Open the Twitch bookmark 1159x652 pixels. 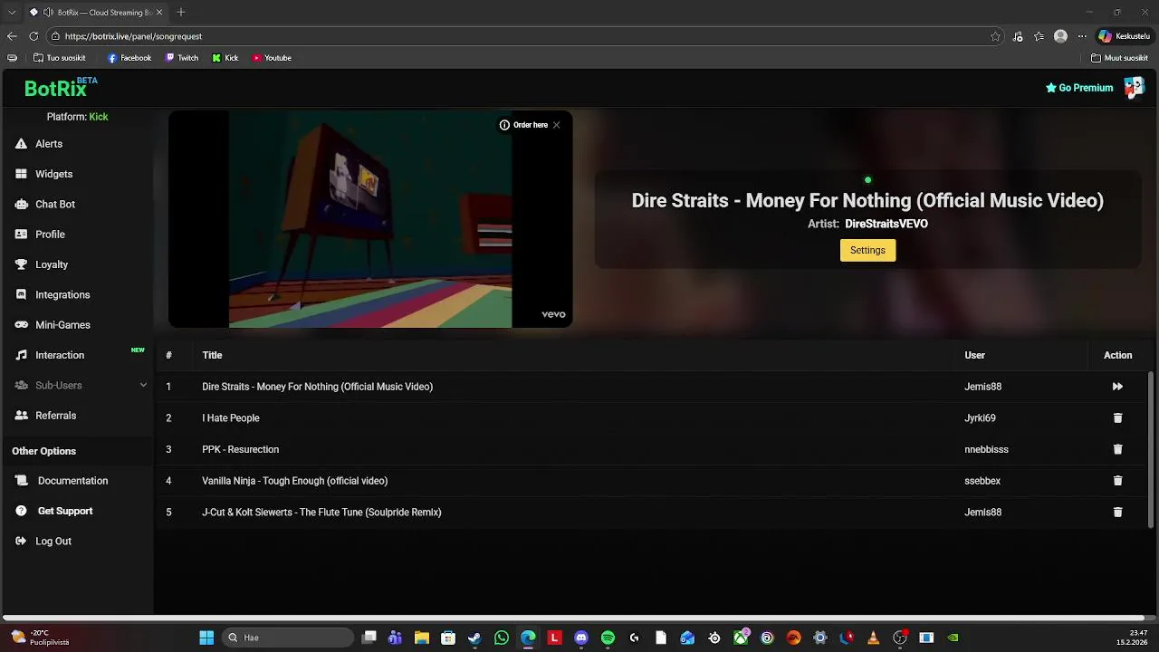point(182,58)
